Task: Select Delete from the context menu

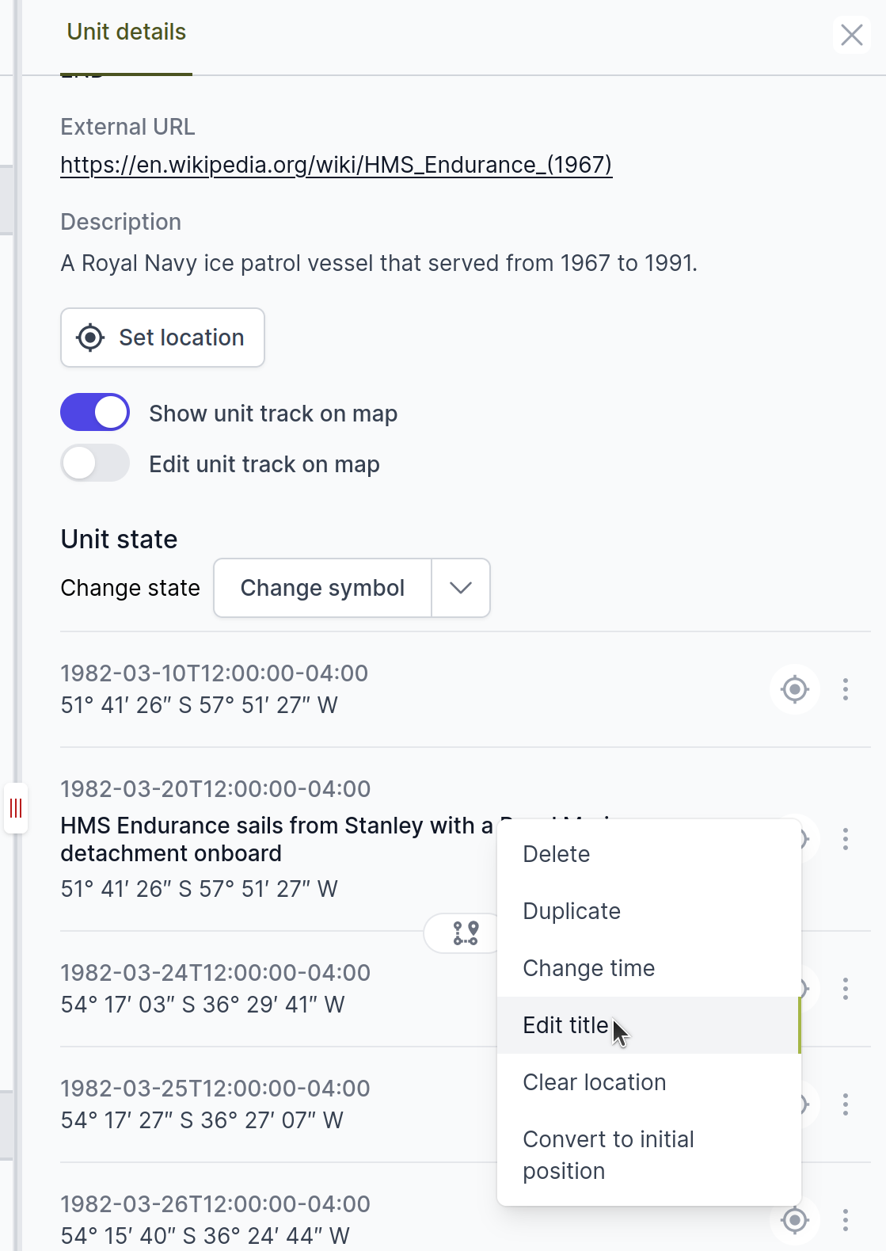Action: (556, 854)
